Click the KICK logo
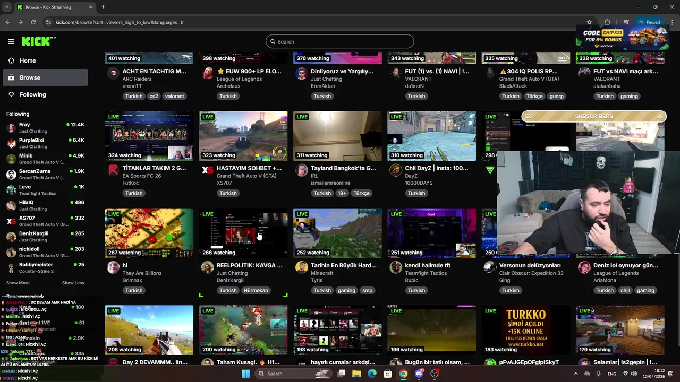 (39, 41)
